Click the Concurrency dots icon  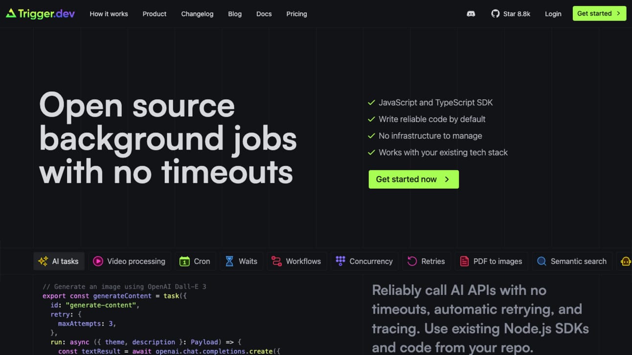click(340, 261)
